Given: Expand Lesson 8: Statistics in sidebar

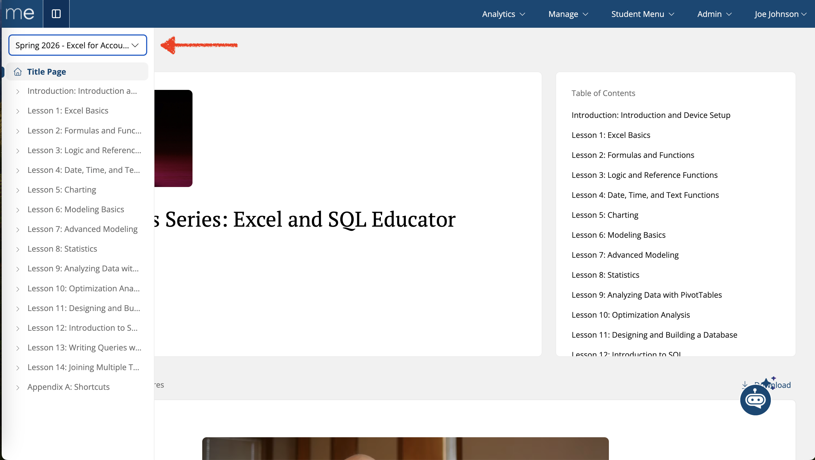Looking at the screenshot, I should click(x=62, y=249).
